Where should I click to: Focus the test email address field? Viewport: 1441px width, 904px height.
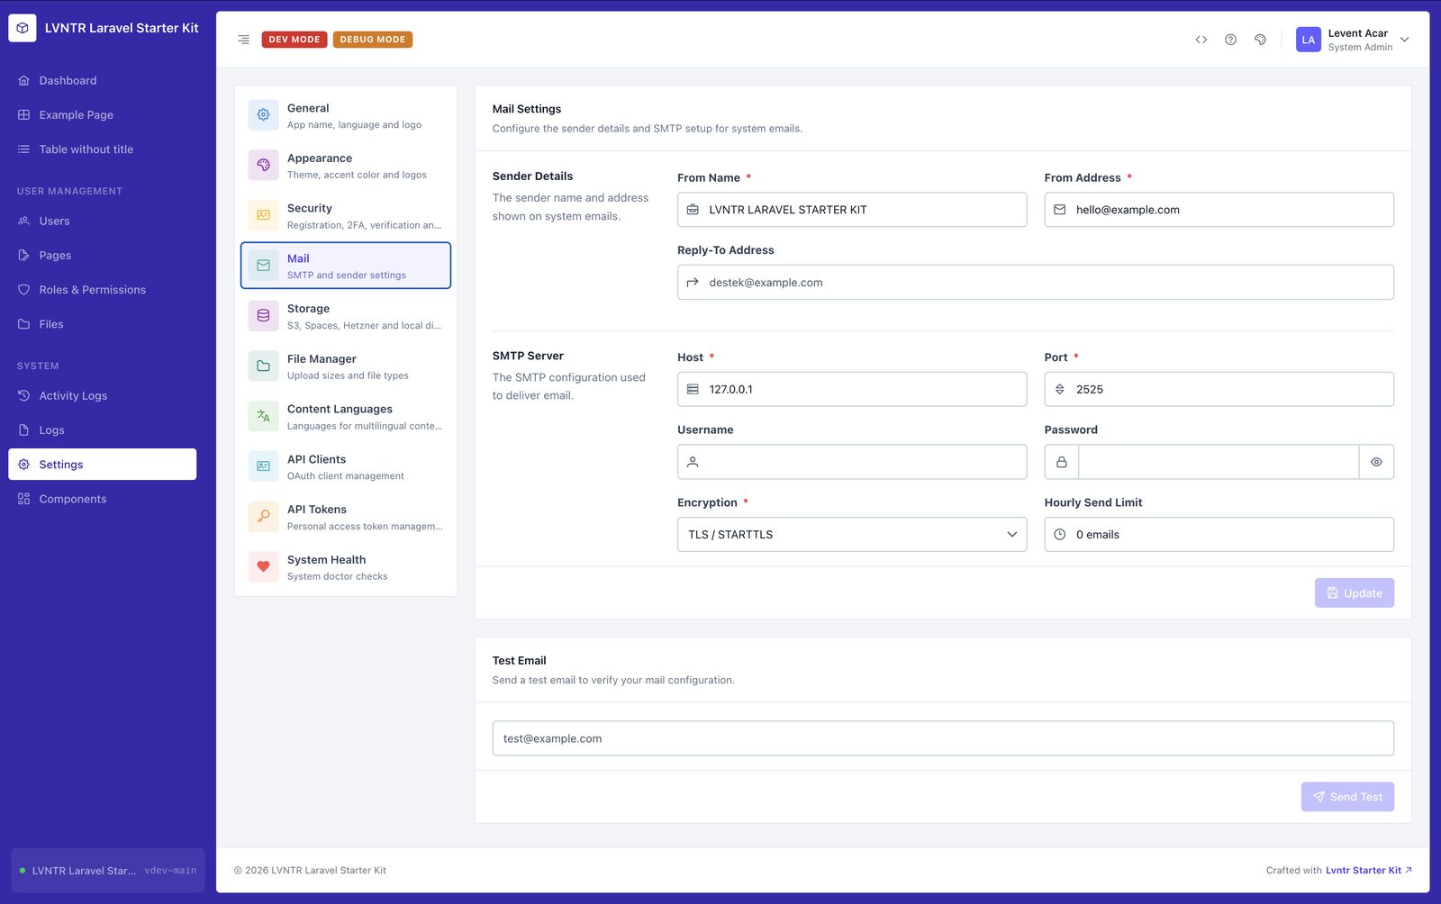click(943, 738)
